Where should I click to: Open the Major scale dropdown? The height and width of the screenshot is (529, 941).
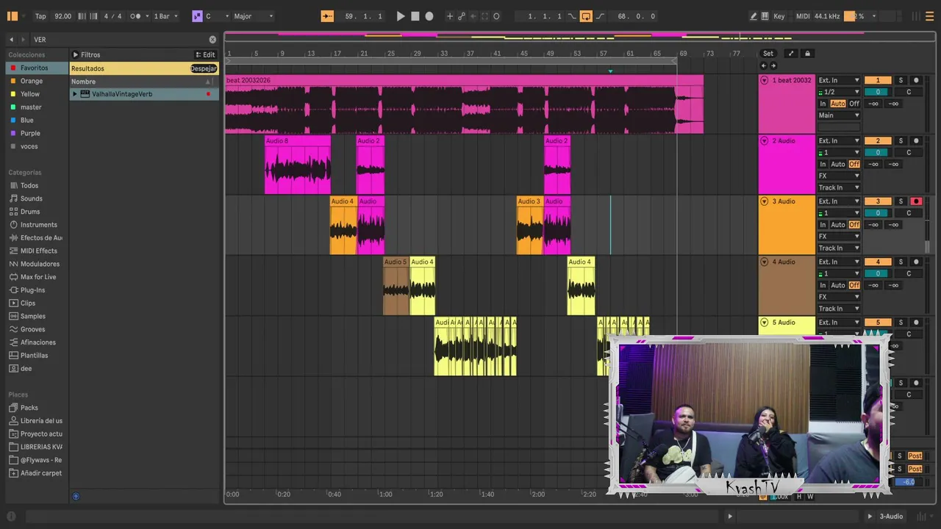pos(254,16)
